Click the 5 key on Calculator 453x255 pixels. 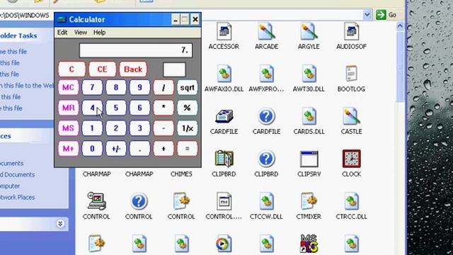[x=116, y=108]
